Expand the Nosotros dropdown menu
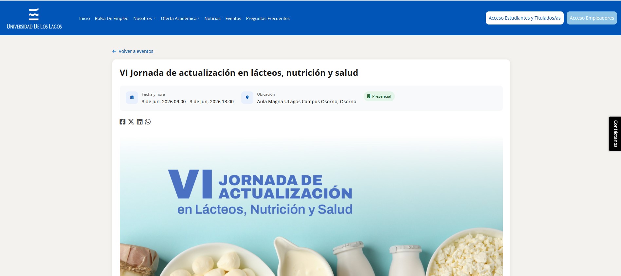Image resolution: width=621 pixels, height=276 pixels. (144, 19)
